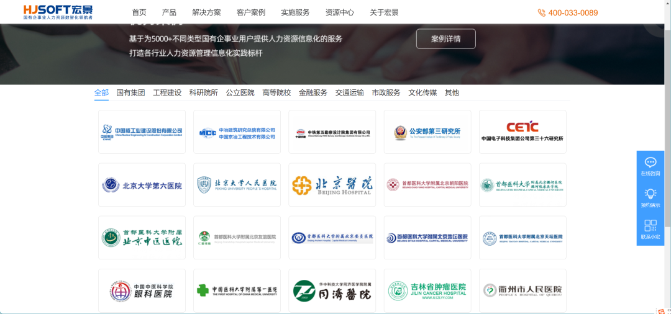Open 北京大学第六医院 card

coord(142,185)
